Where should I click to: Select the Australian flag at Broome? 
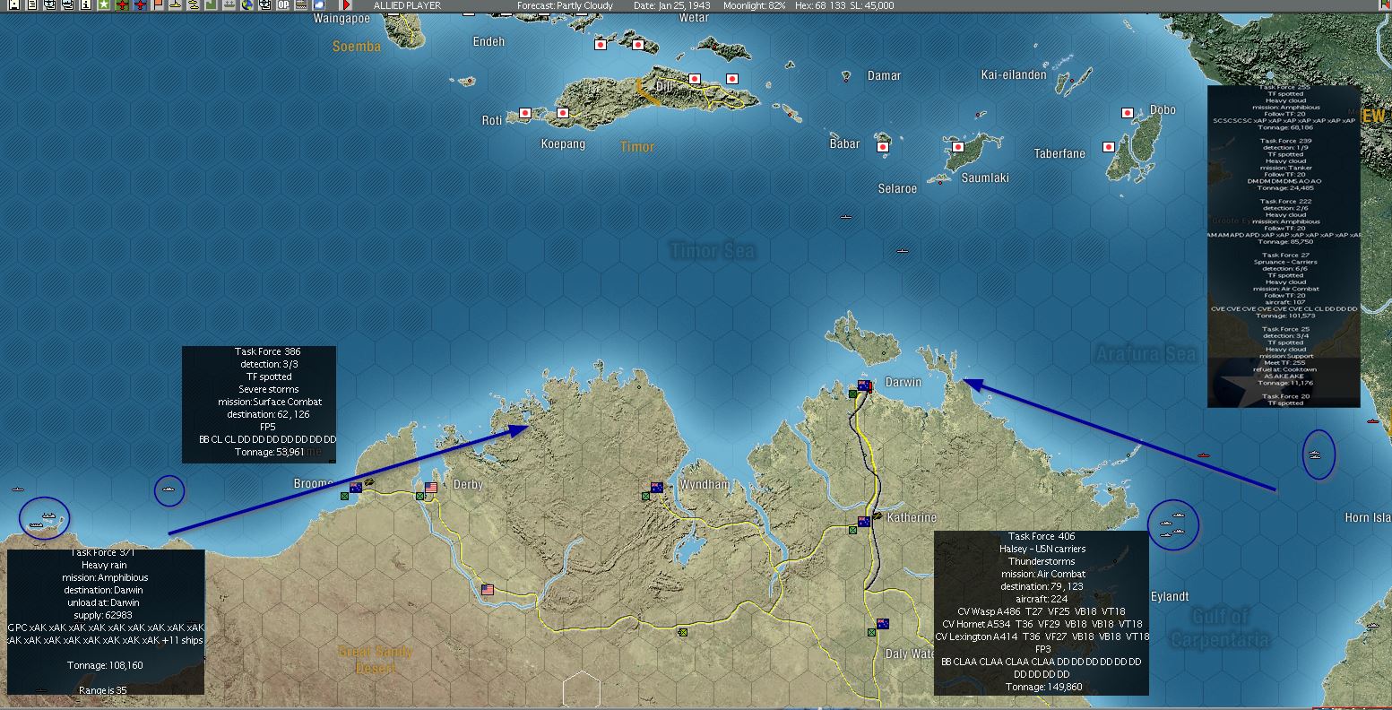(x=356, y=488)
